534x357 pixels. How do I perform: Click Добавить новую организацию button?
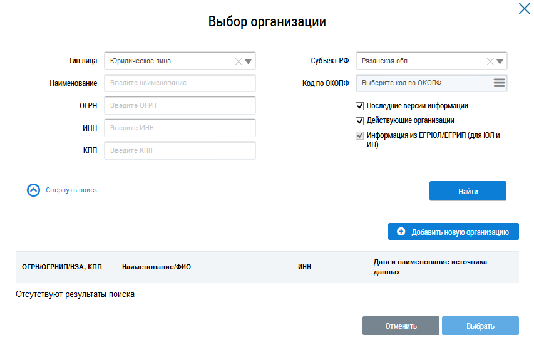pyautogui.click(x=453, y=232)
